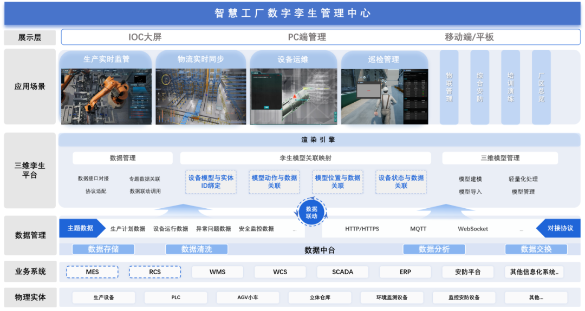Select the 设备状态与数据关联 dashed box
585x311 pixels.
[x=401, y=182]
